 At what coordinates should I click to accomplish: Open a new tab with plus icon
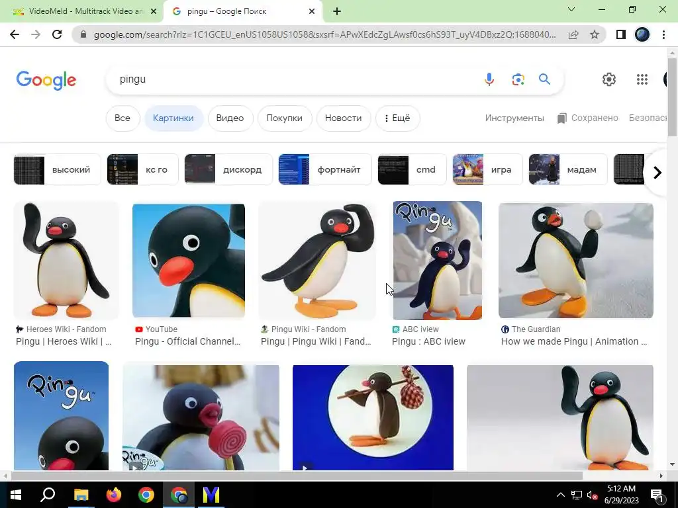click(x=337, y=12)
